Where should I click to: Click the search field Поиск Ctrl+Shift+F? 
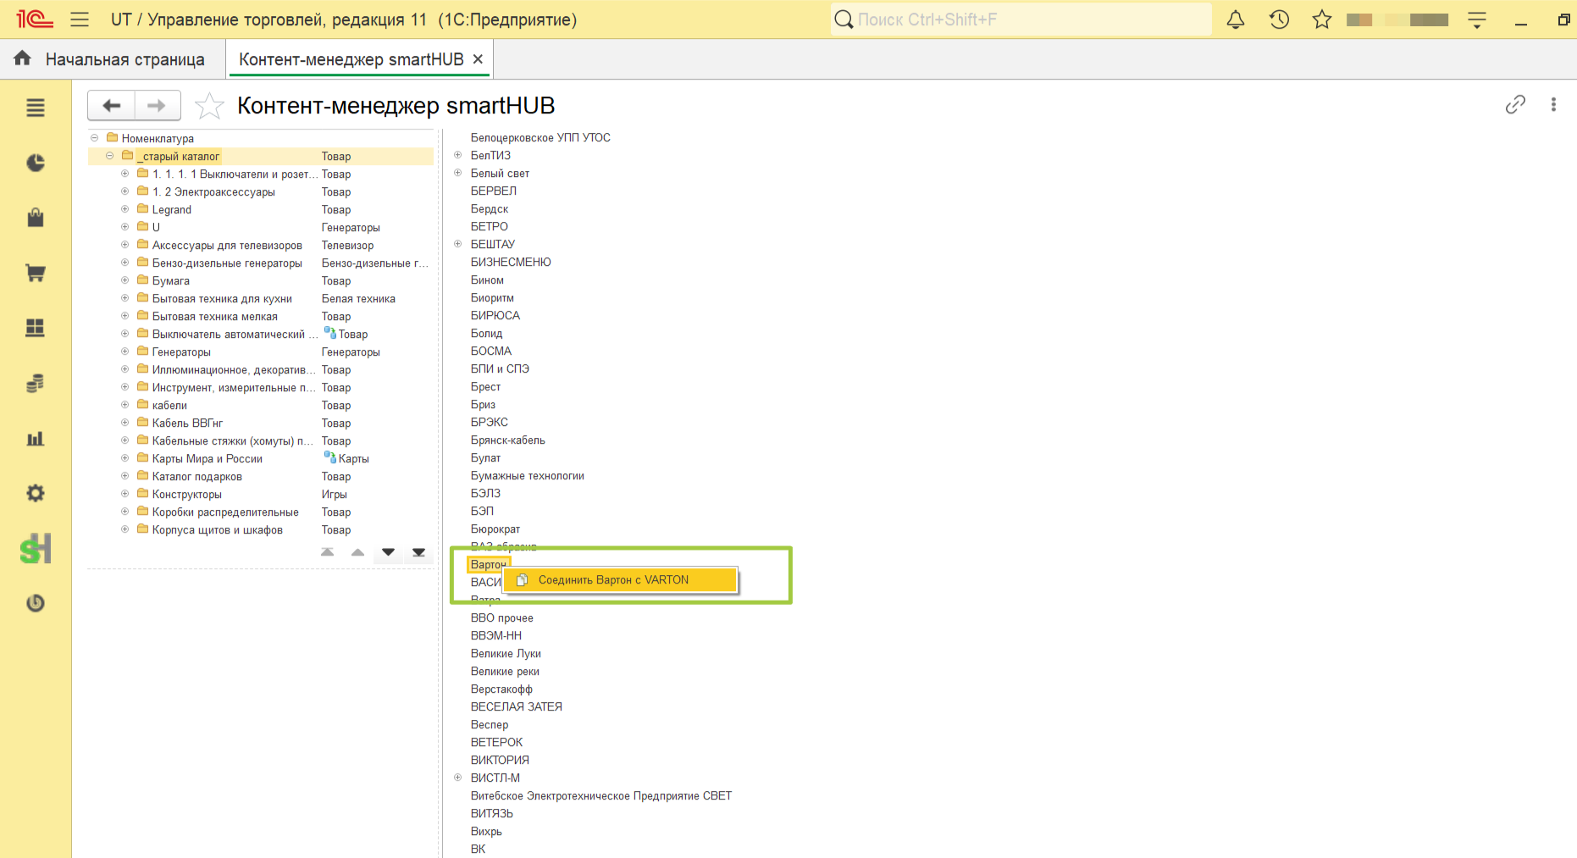pyautogui.click(x=1021, y=19)
